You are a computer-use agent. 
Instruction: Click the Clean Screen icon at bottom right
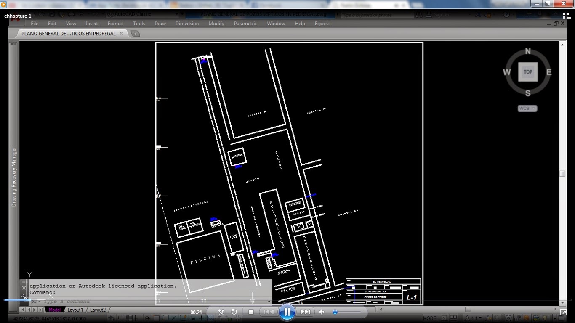tap(562, 318)
